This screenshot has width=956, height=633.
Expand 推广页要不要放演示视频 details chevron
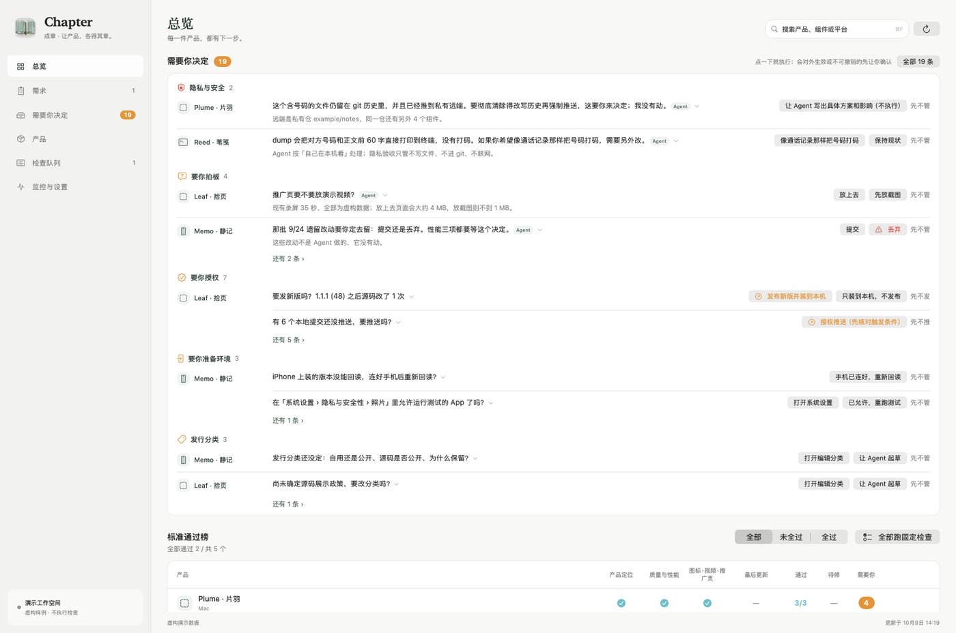click(x=385, y=196)
